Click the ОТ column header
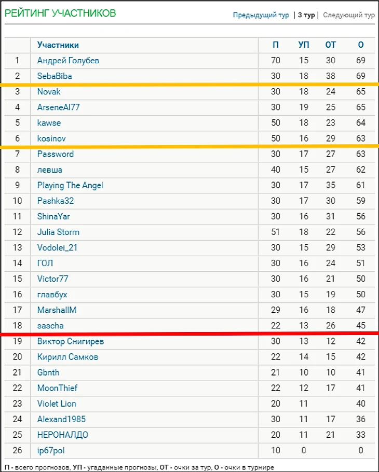379x472 pixels. pos(330,45)
